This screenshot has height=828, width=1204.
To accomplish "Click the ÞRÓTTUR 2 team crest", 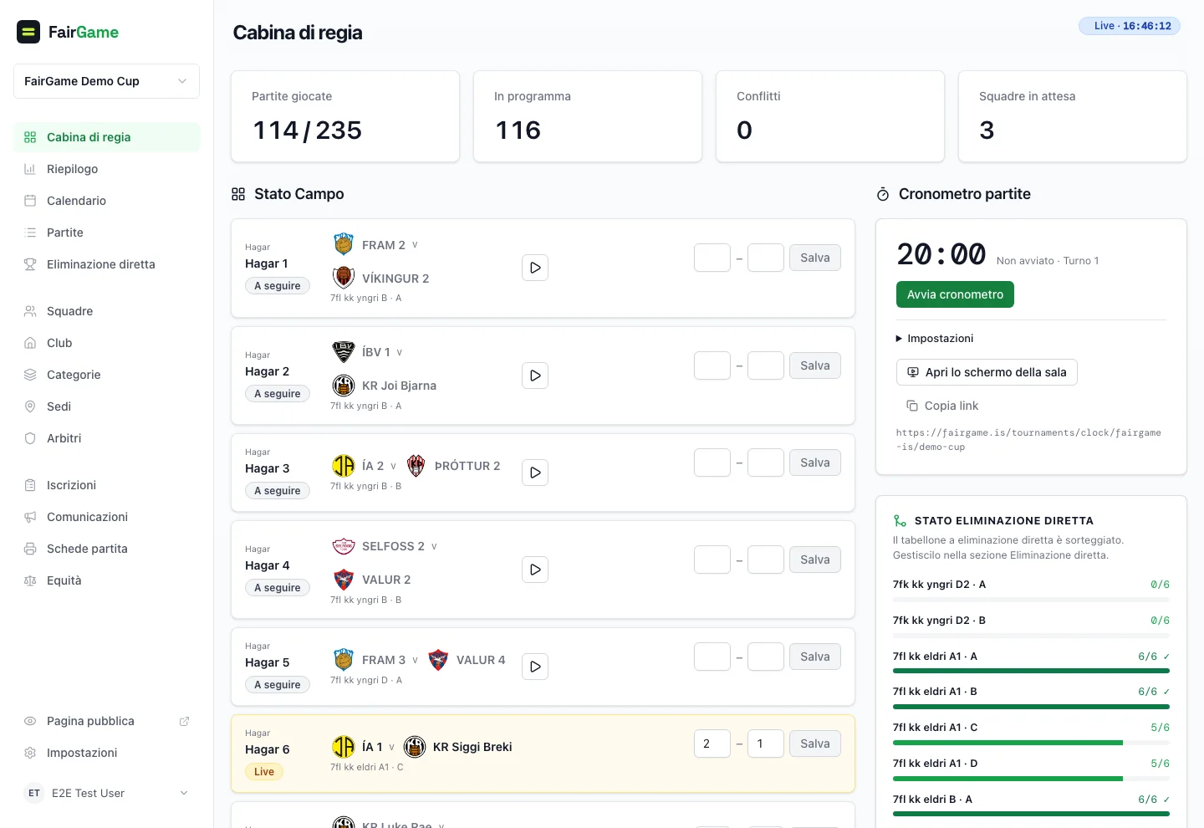I will coord(416,466).
